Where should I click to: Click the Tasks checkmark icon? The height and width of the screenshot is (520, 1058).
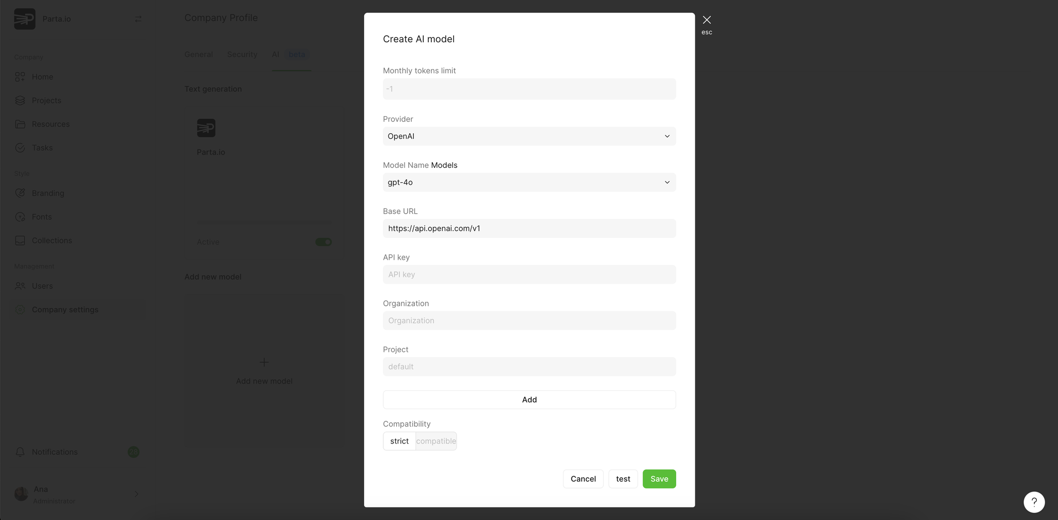pos(20,148)
